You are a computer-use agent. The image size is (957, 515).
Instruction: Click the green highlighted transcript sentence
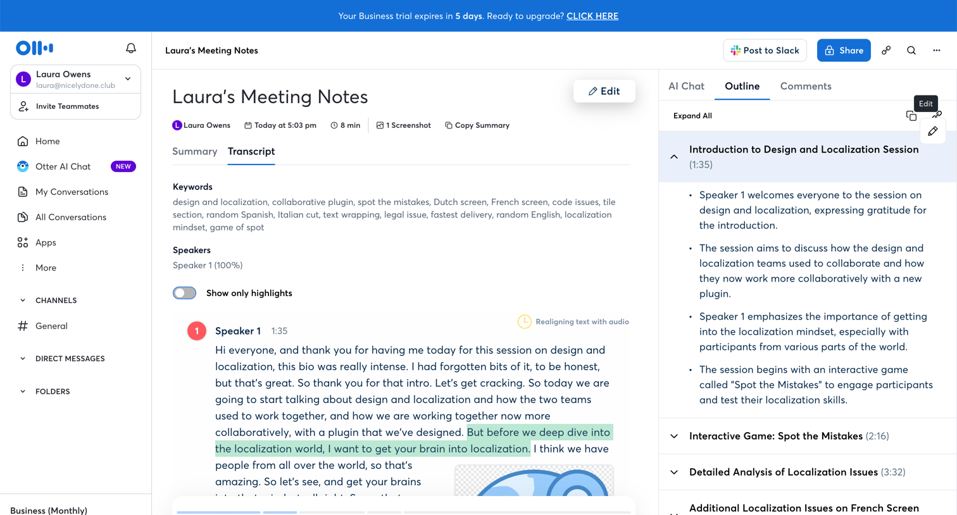[413, 440]
